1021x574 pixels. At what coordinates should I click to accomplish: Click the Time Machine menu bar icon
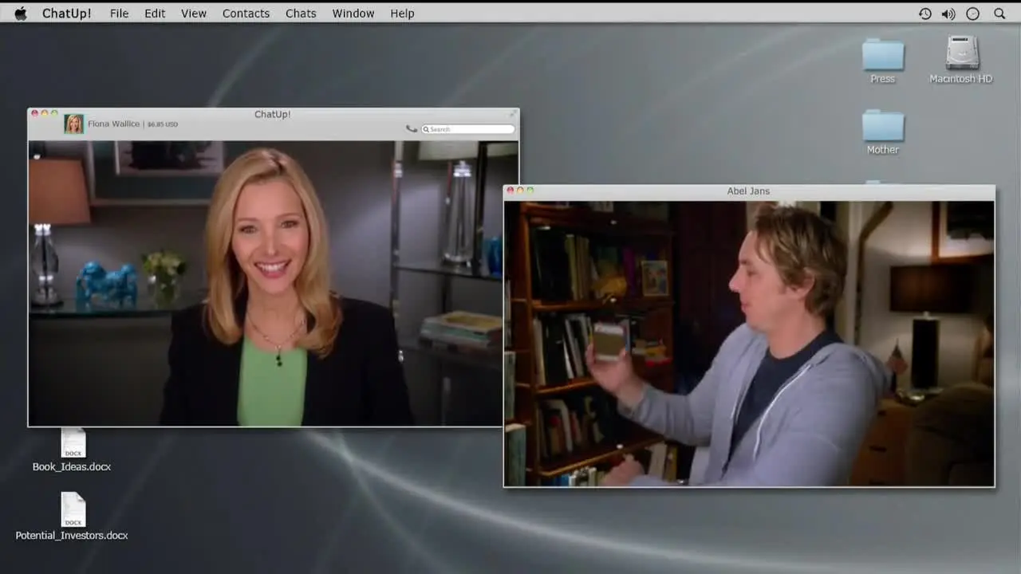coord(925,14)
